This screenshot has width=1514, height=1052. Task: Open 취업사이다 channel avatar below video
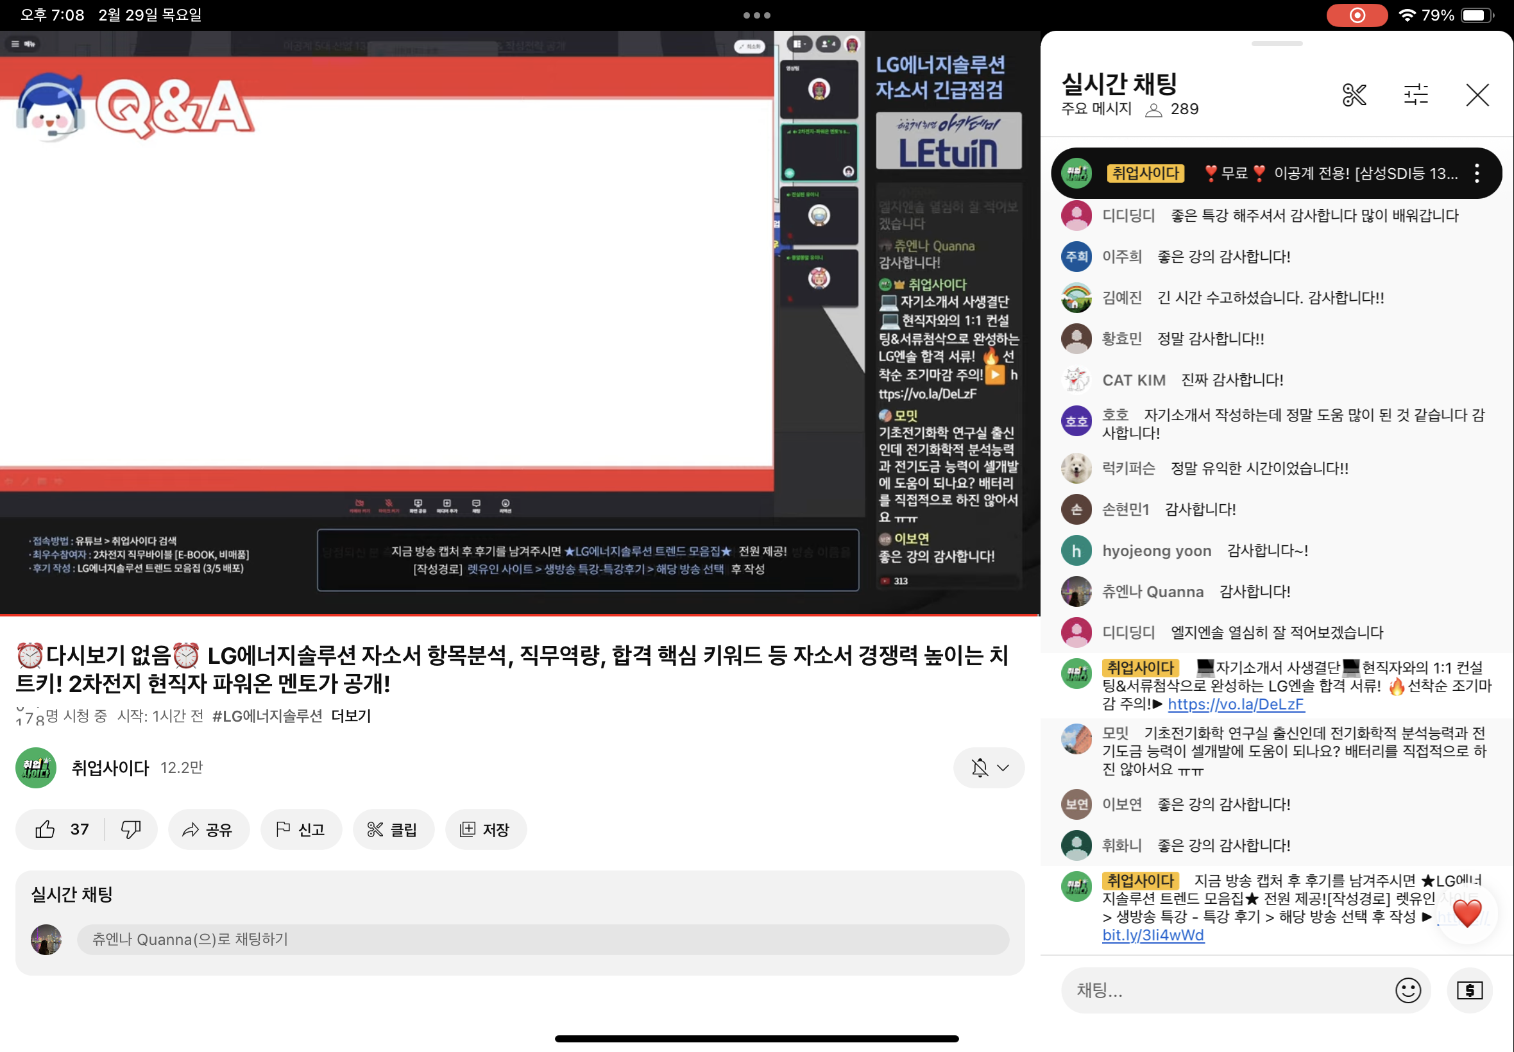[35, 767]
